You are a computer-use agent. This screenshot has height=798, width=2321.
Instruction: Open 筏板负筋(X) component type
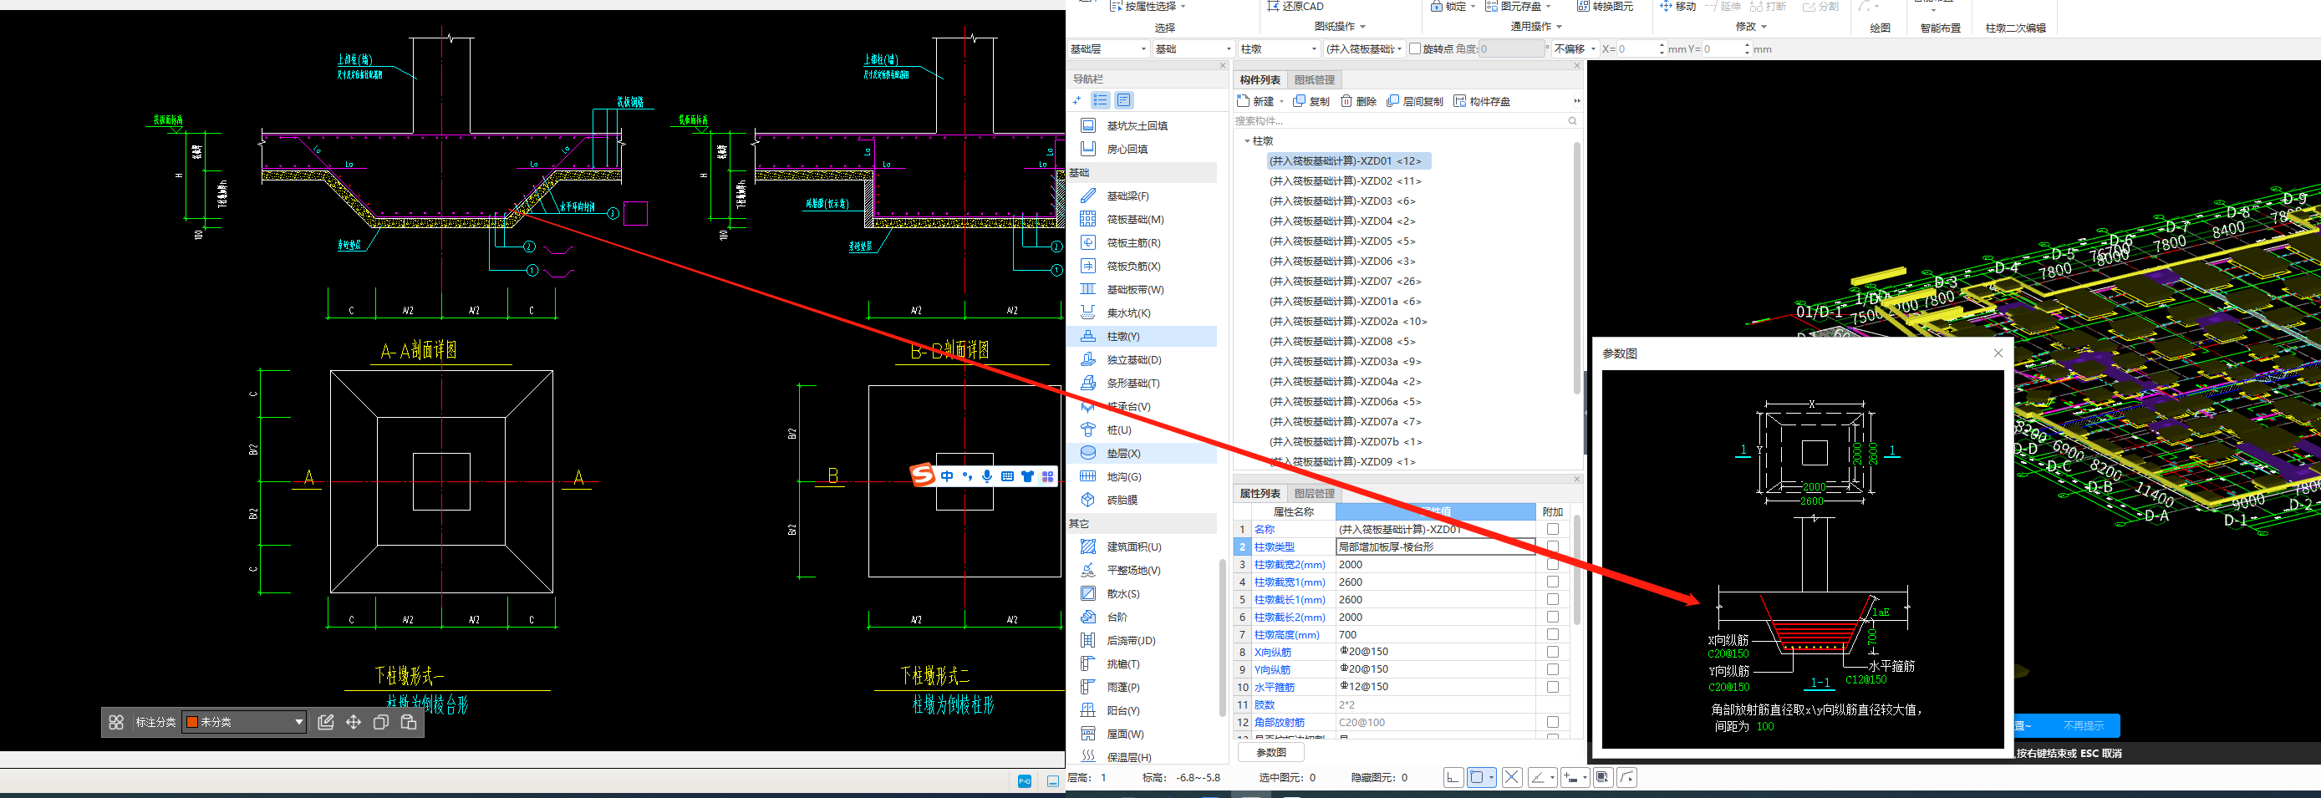coord(1133,266)
